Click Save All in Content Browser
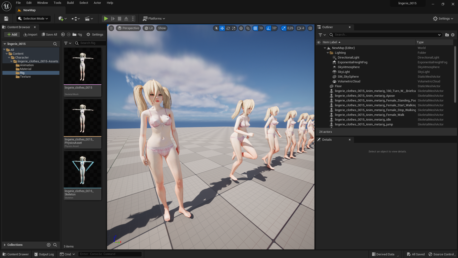 click(x=49, y=35)
